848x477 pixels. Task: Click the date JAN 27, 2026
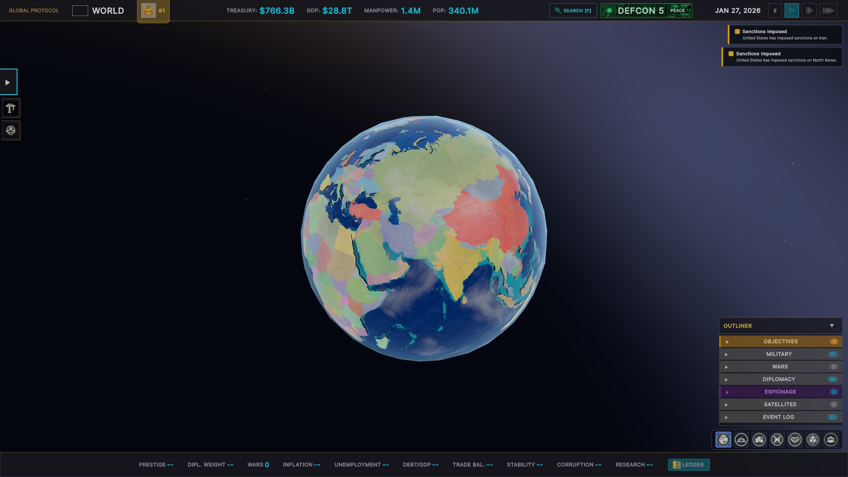pyautogui.click(x=738, y=11)
